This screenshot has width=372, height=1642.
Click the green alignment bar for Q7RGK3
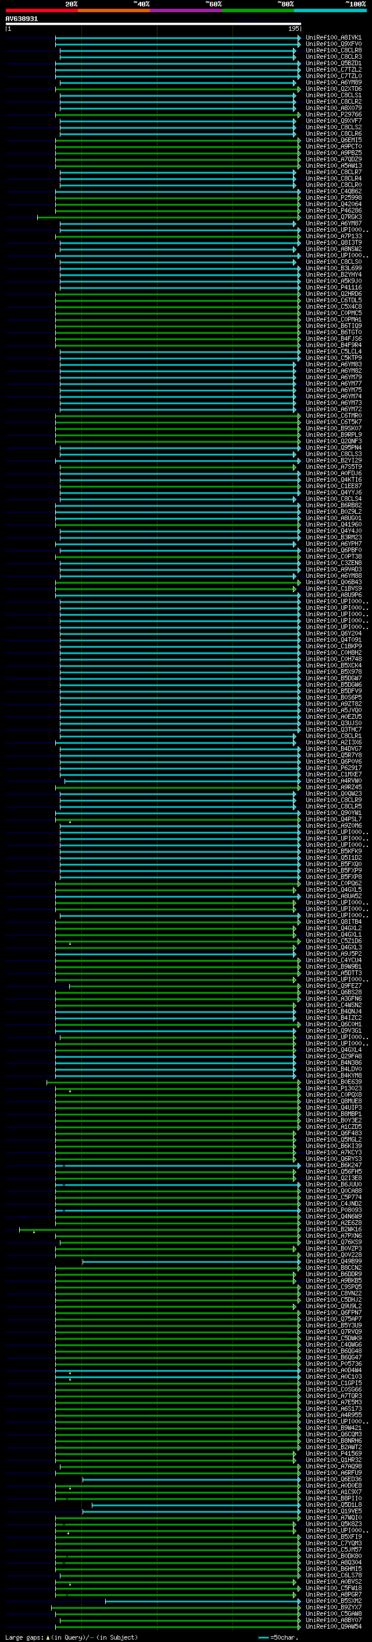pyautogui.click(x=169, y=217)
